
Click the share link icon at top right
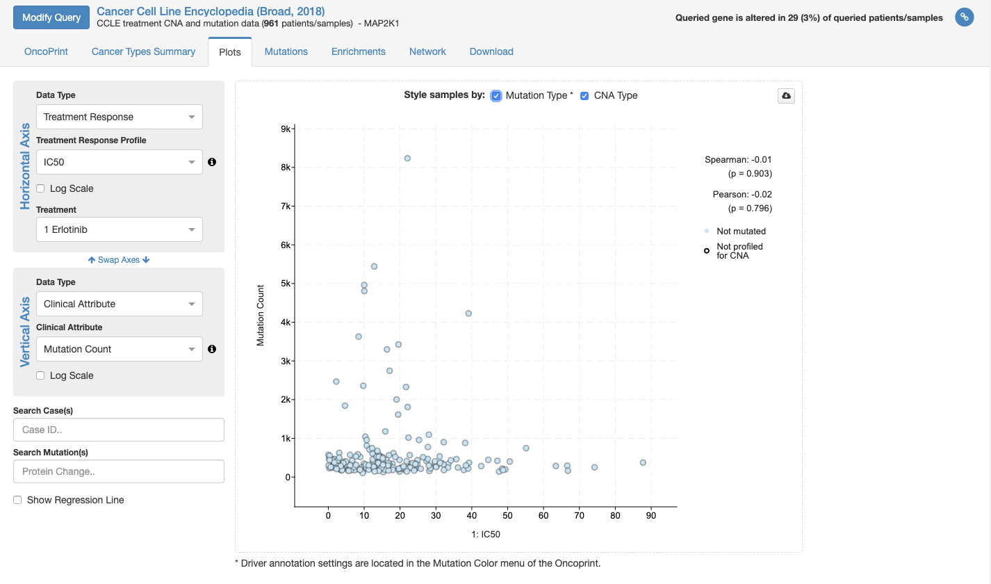(964, 17)
